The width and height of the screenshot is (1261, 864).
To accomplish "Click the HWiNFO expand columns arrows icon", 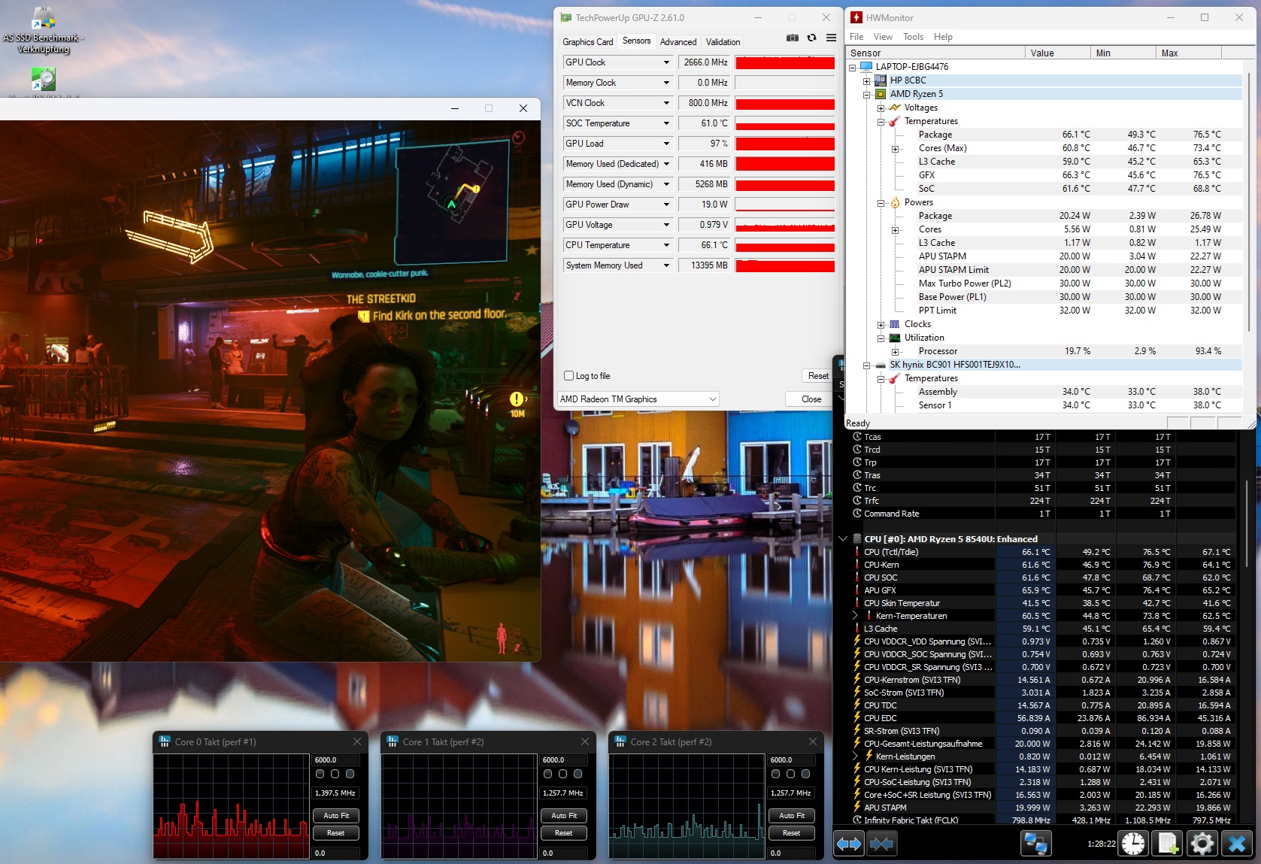I will coord(849,844).
